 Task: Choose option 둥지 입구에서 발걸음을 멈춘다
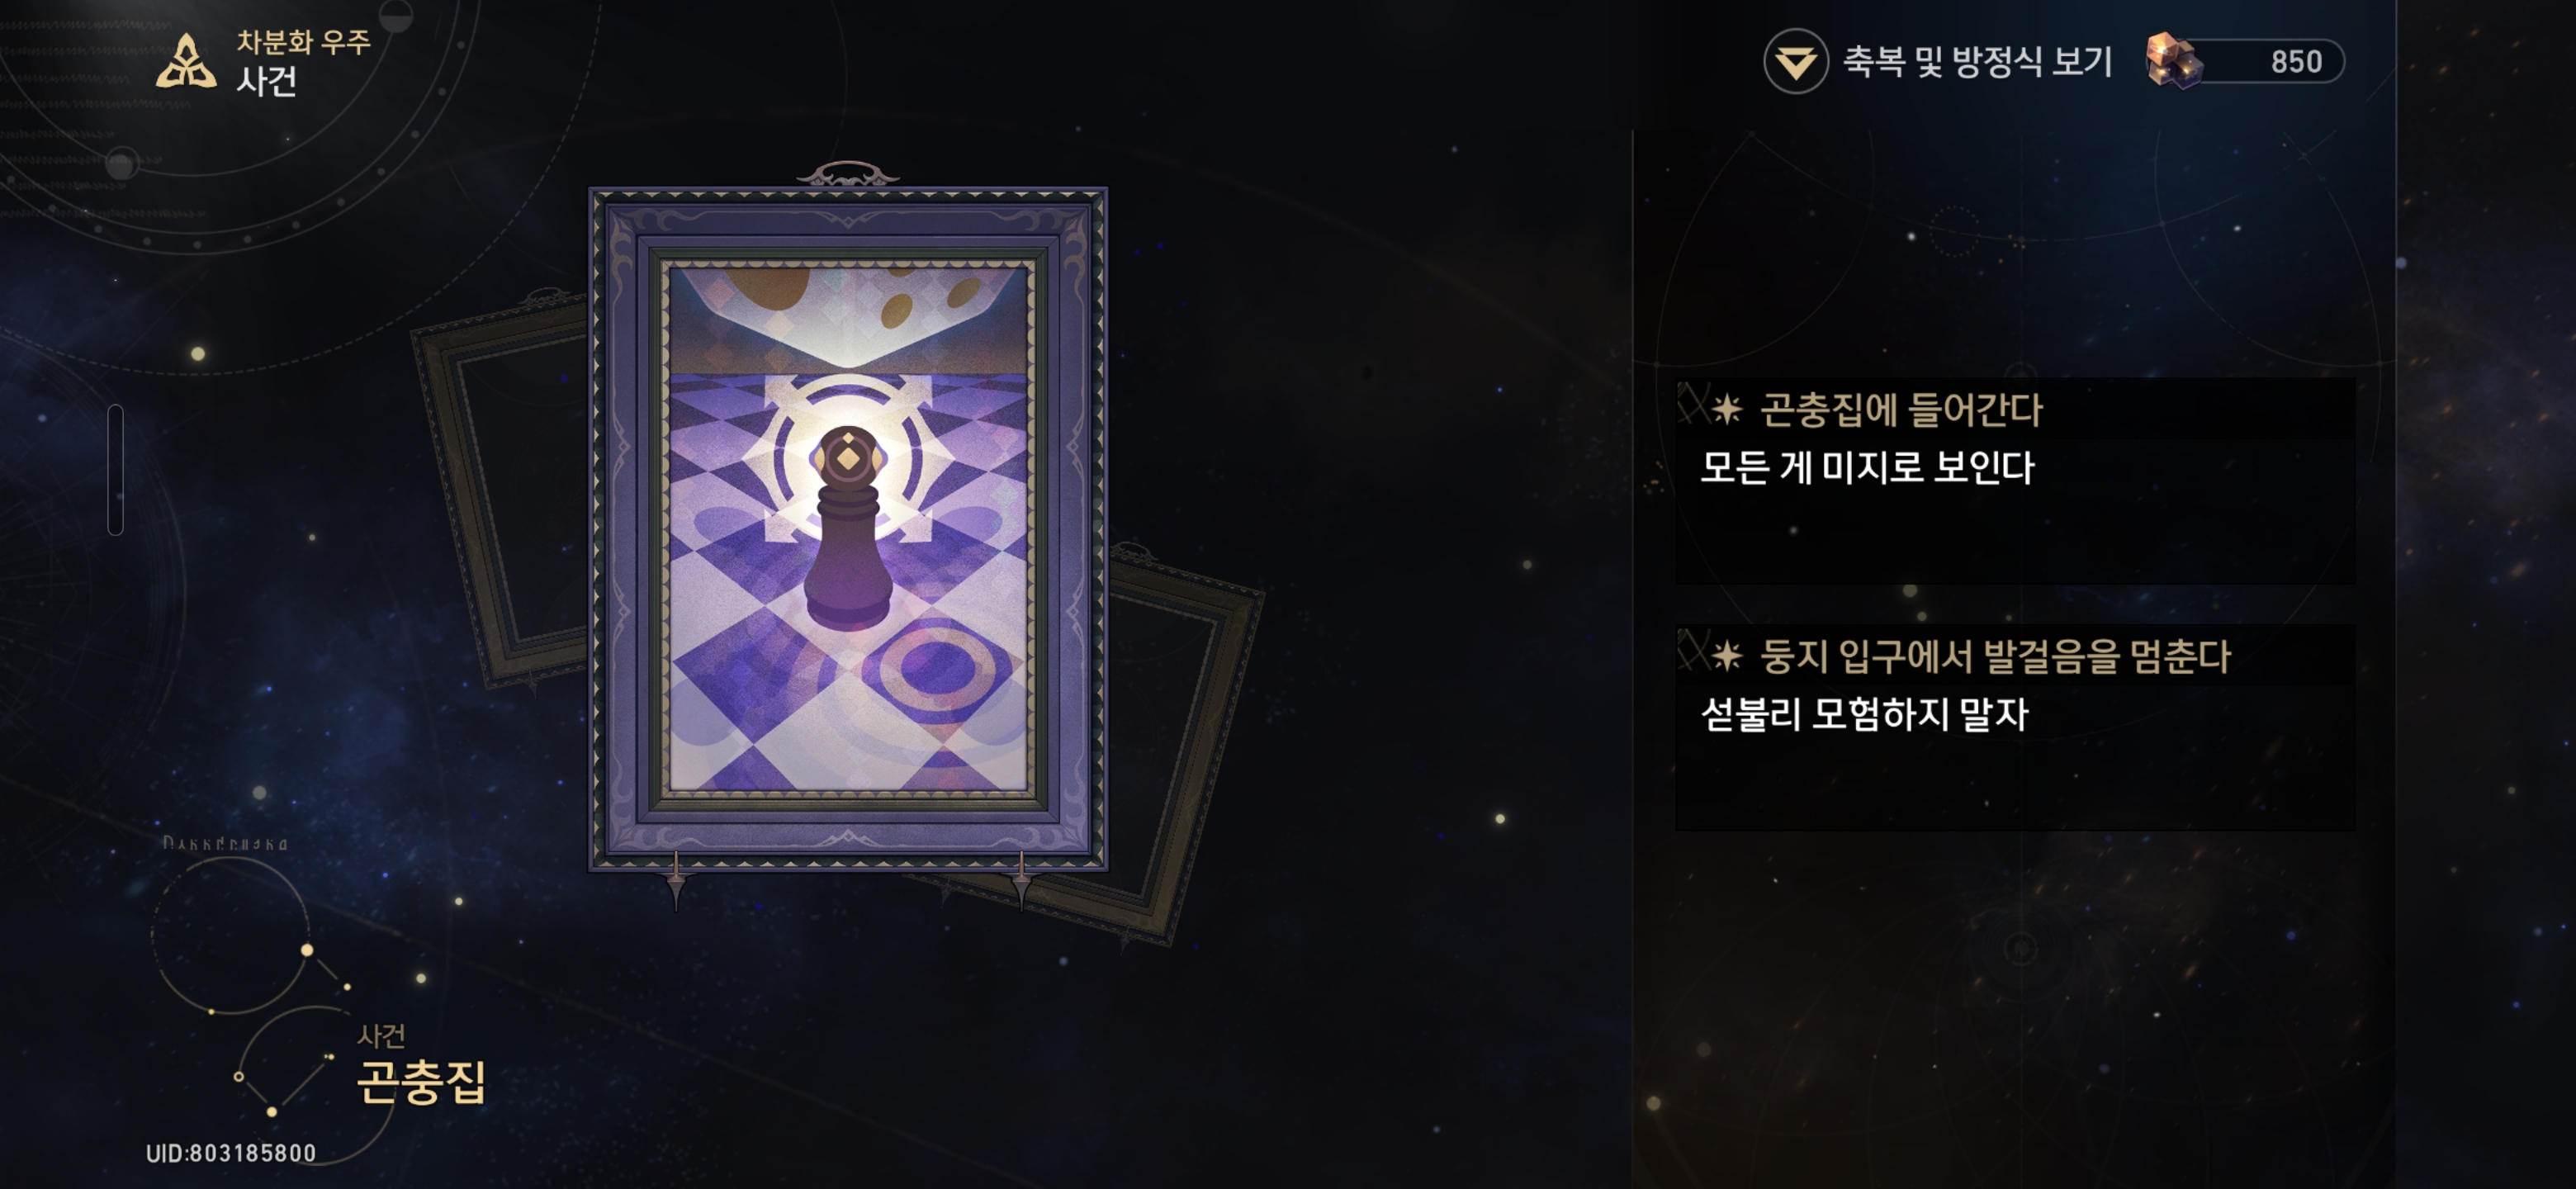click(x=2015, y=728)
